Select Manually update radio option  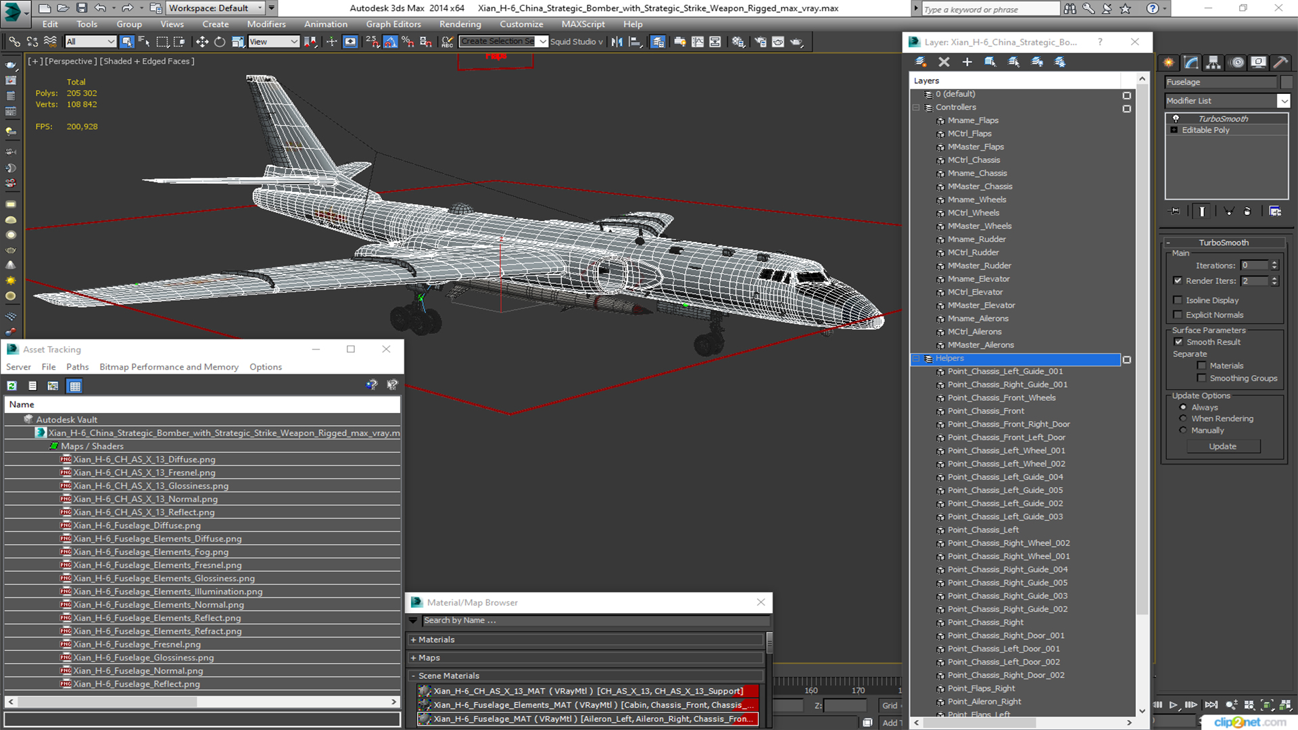coord(1182,431)
